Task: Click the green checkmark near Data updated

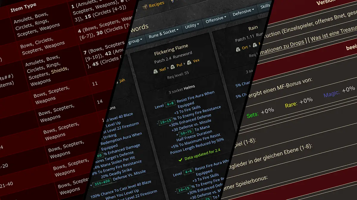Action: point(180,160)
